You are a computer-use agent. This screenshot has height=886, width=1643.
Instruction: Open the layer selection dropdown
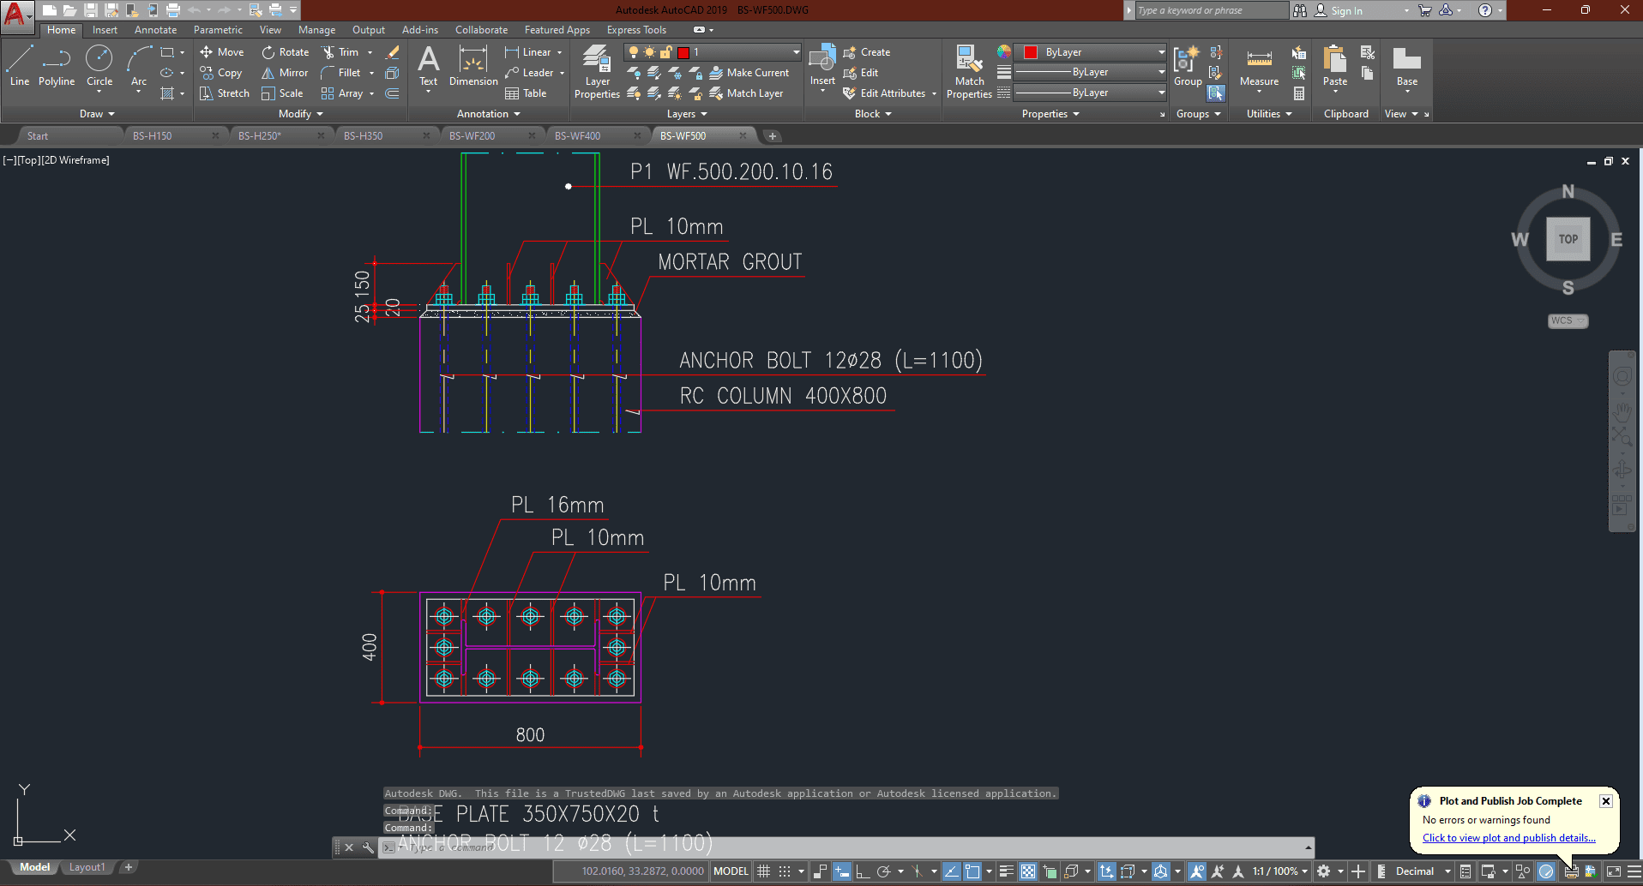(796, 52)
